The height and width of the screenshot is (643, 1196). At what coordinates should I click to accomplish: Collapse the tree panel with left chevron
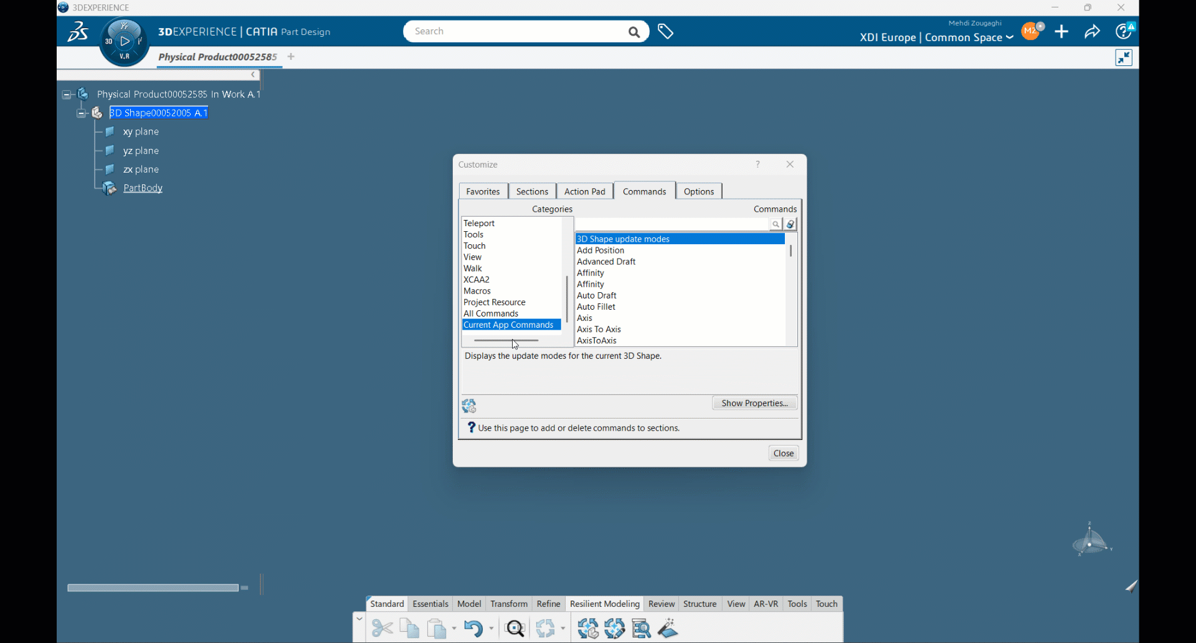tap(253, 75)
